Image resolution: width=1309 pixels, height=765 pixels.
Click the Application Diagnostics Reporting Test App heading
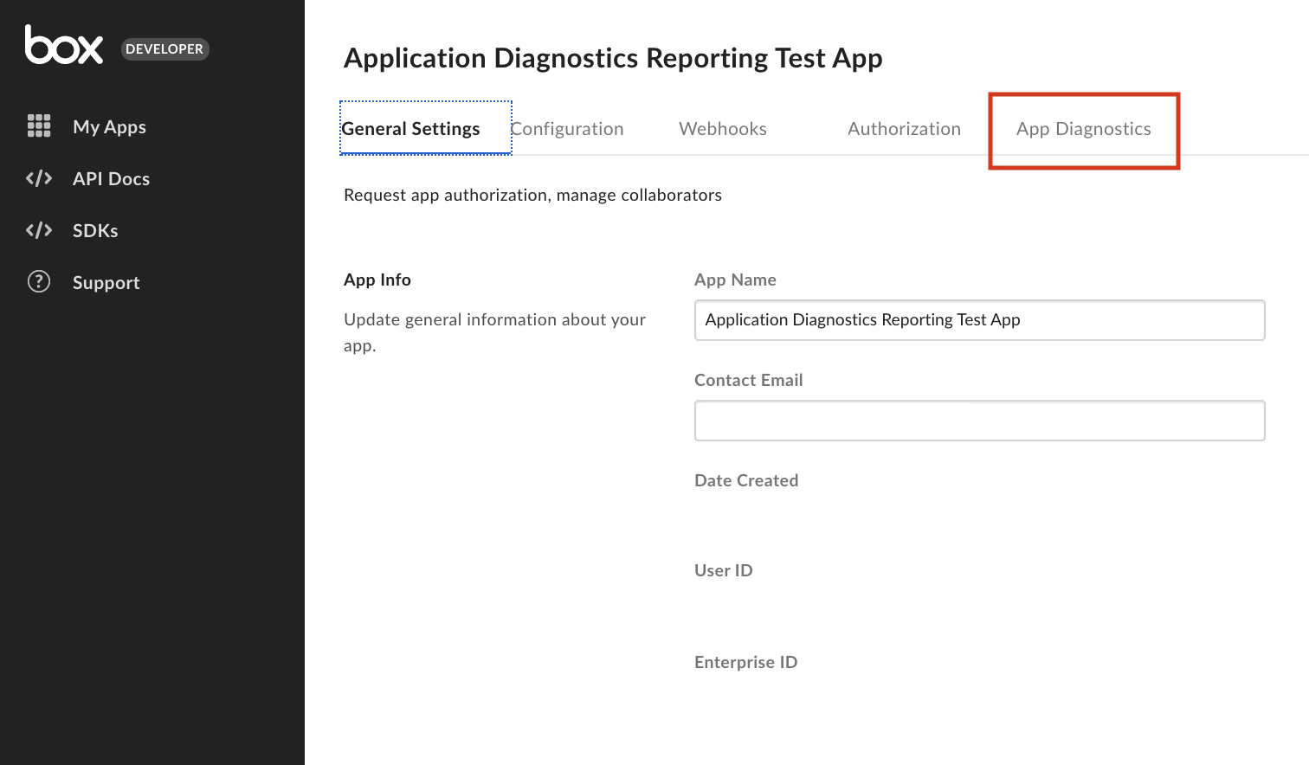[613, 58]
